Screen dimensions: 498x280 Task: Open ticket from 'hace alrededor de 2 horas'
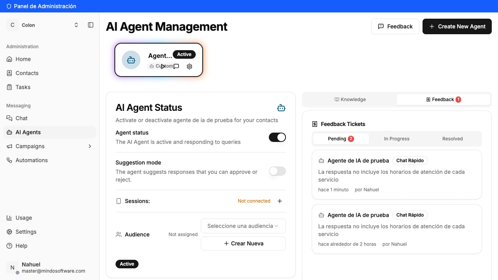click(x=397, y=229)
